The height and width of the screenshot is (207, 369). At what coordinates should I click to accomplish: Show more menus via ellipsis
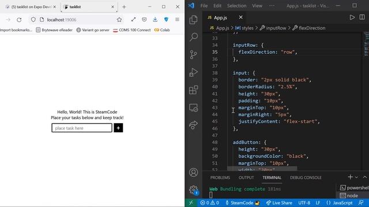(272, 6)
